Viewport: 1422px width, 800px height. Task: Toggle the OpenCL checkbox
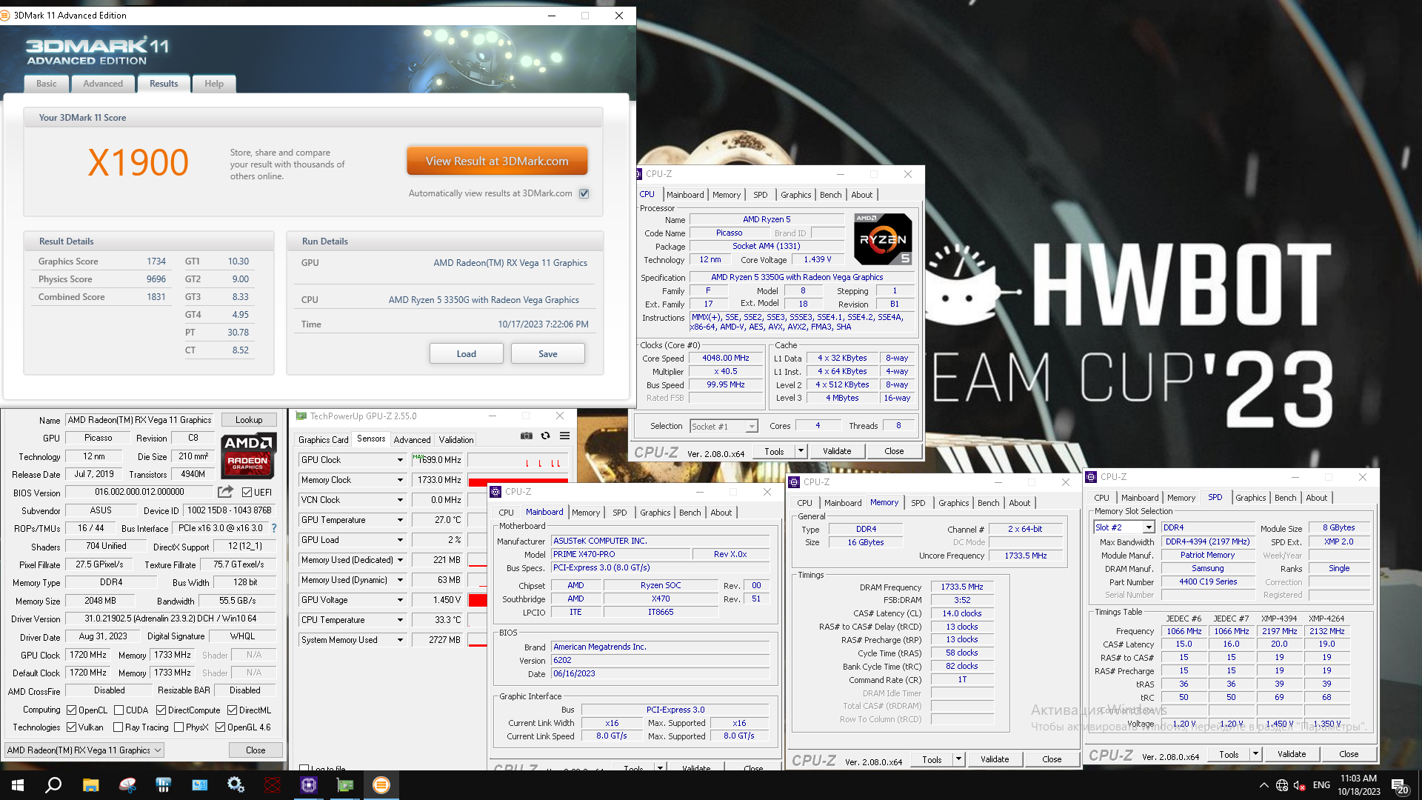click(72, 710)
